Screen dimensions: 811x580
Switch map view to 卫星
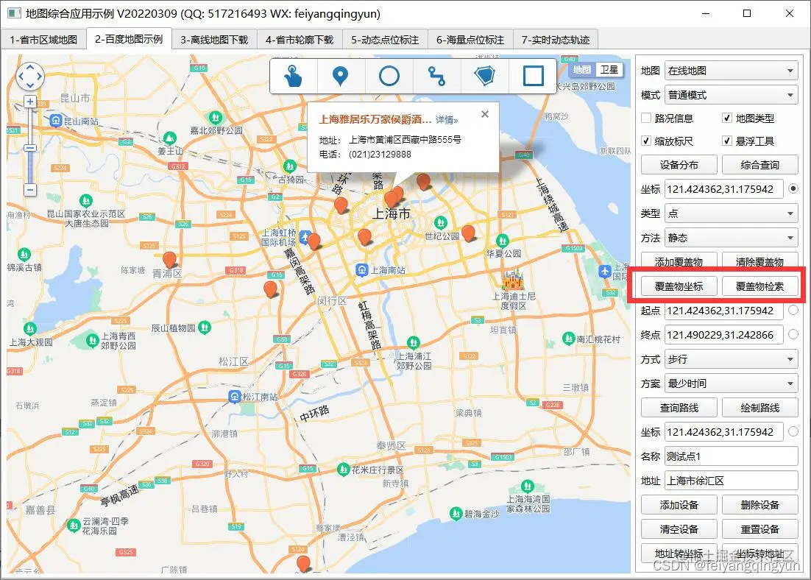click(x=609, y=69)
